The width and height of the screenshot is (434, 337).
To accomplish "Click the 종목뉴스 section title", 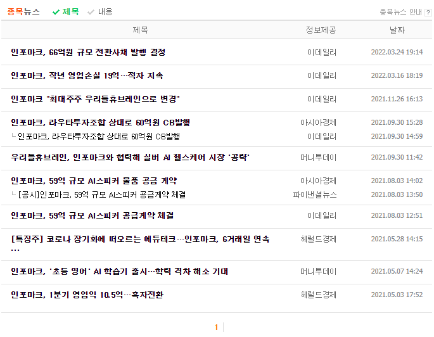I will [x=23, y=11].
